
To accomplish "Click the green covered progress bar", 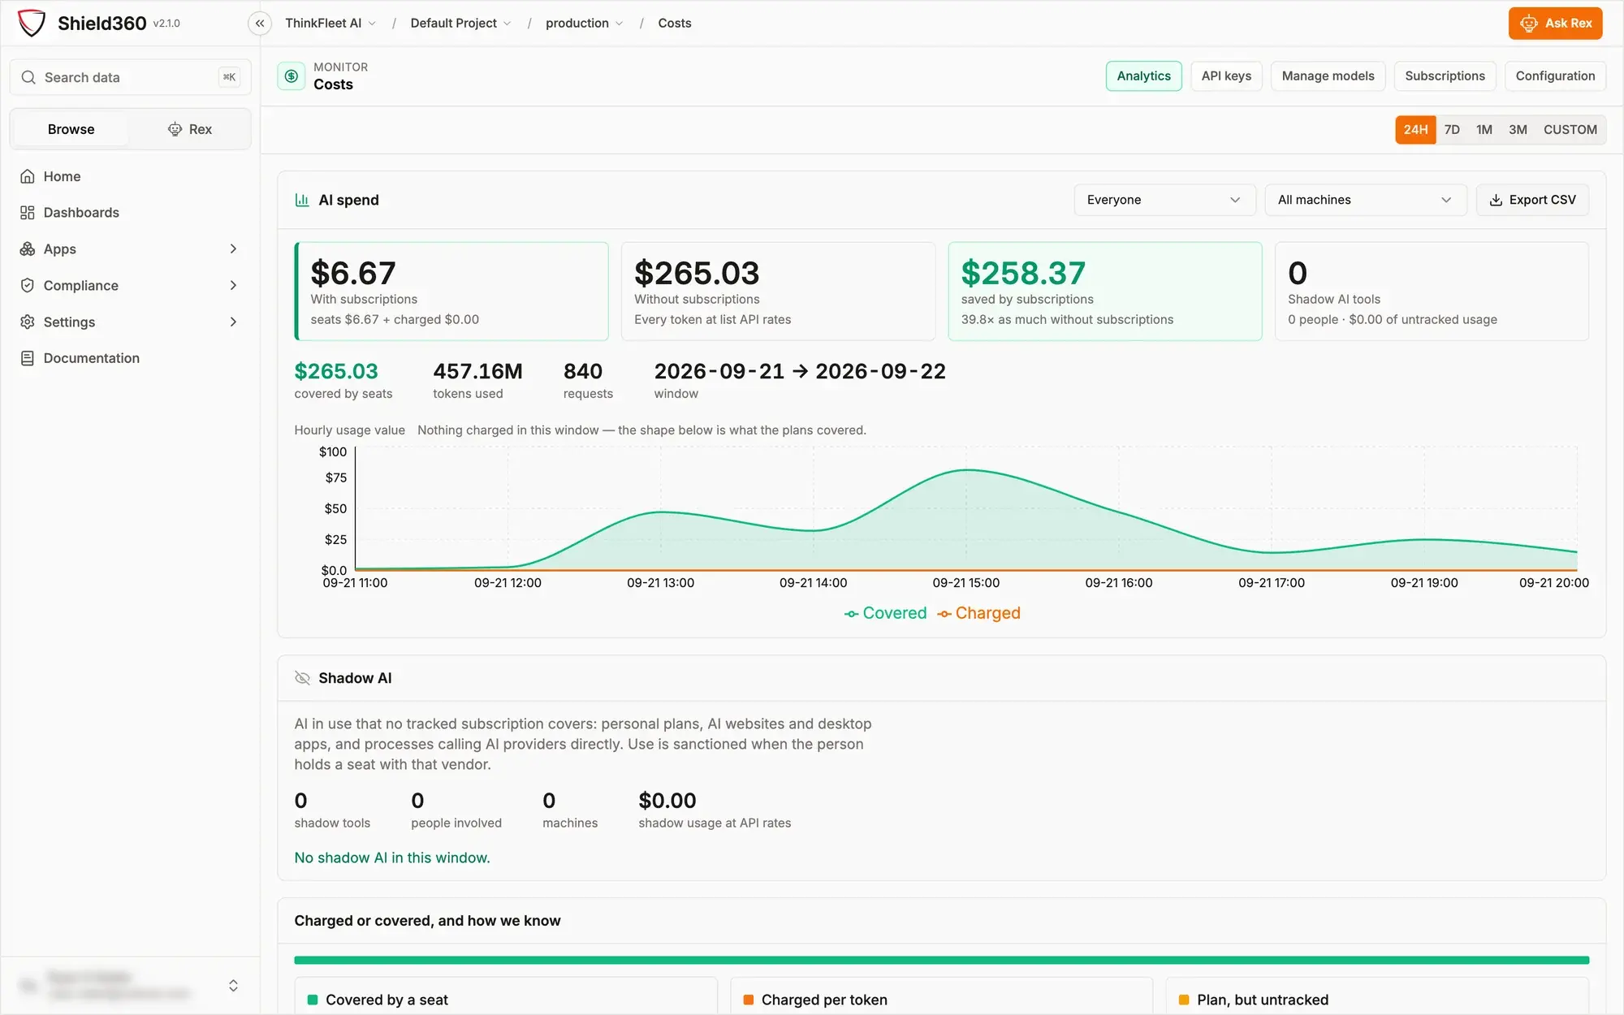I will coord(941,961).
